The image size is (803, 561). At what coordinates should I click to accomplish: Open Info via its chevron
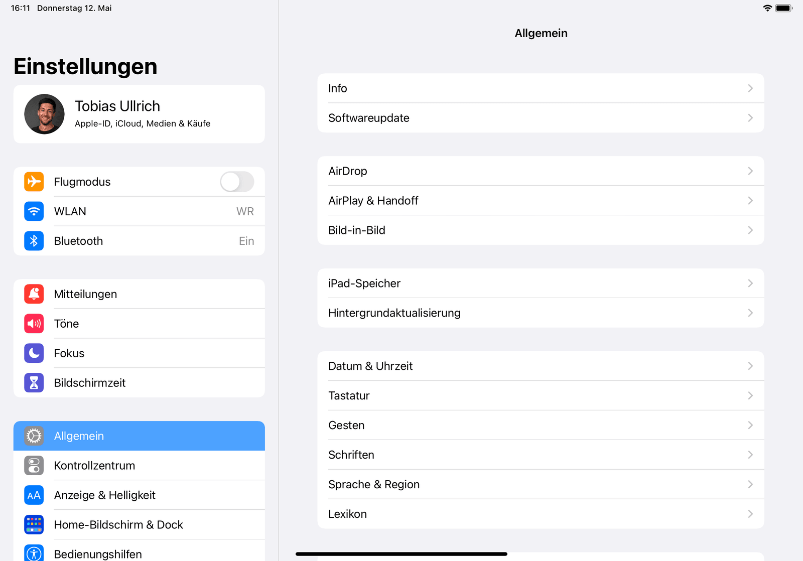click(750, 88)
